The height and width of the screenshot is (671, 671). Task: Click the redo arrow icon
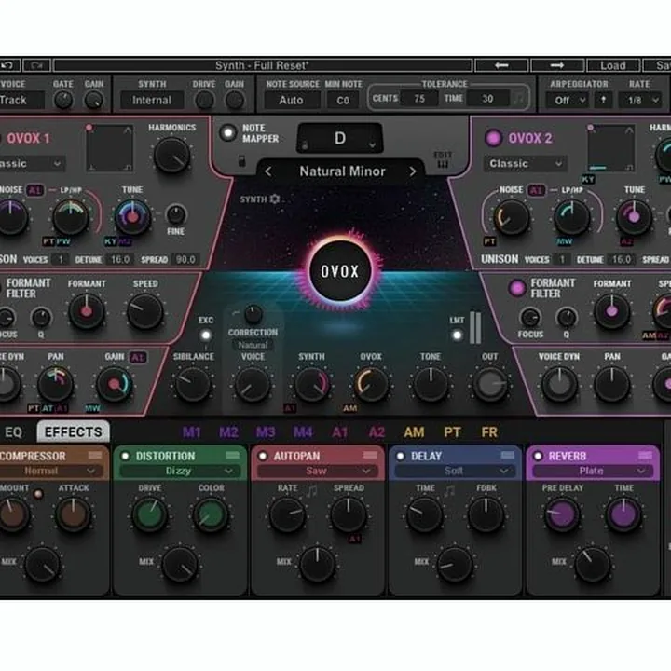(36, 65)
